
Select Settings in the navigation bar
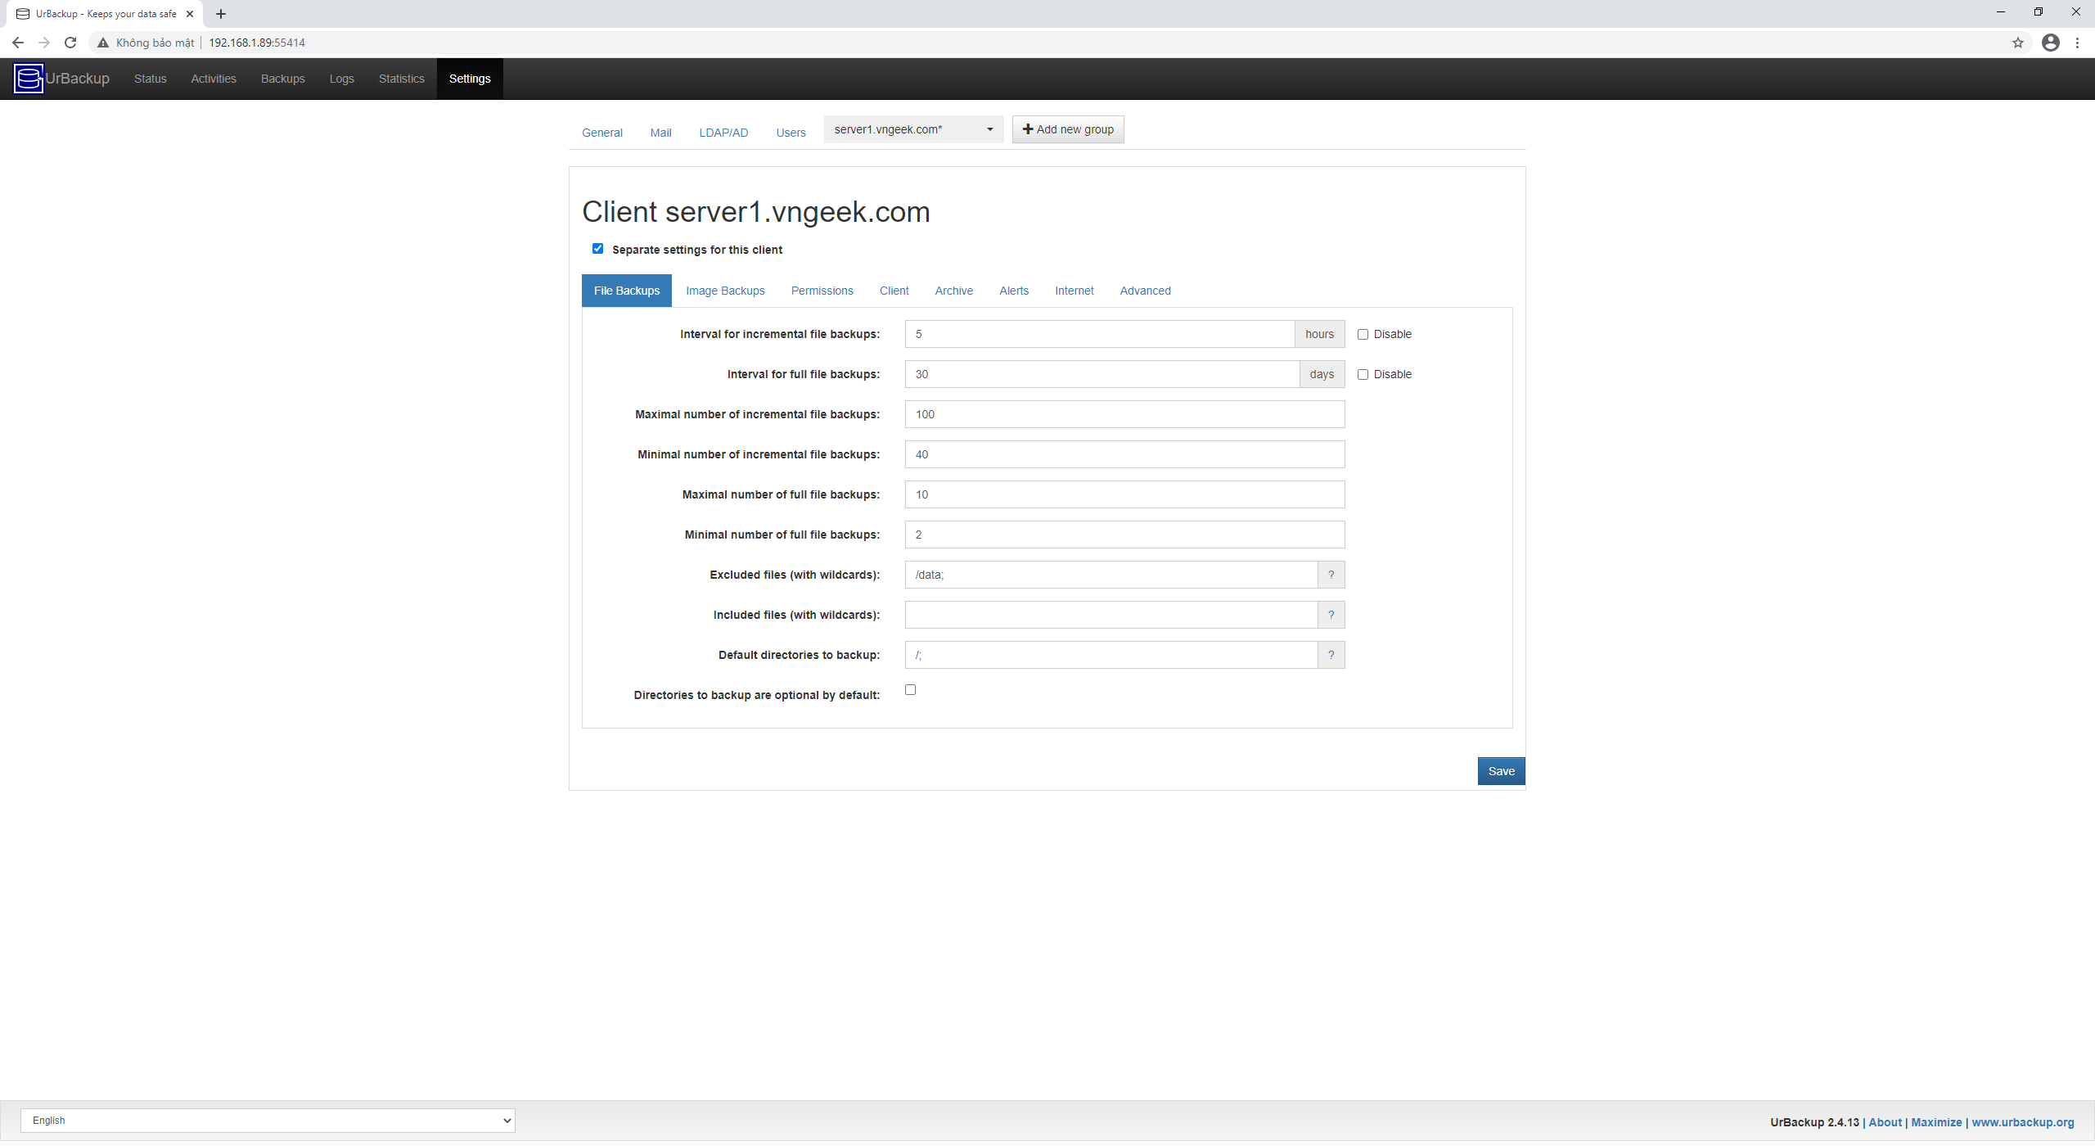coord(470,79)
